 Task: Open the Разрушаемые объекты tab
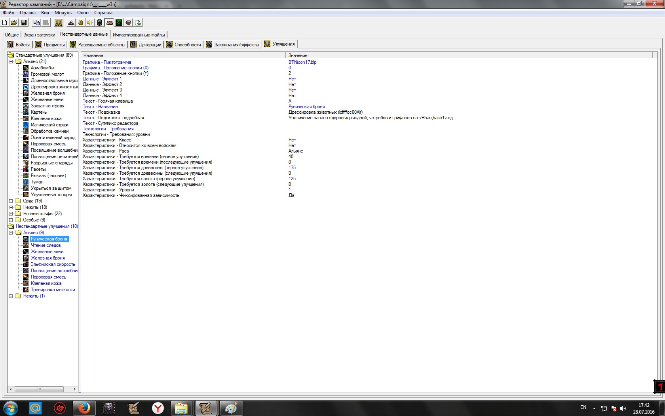coord(98,44)
